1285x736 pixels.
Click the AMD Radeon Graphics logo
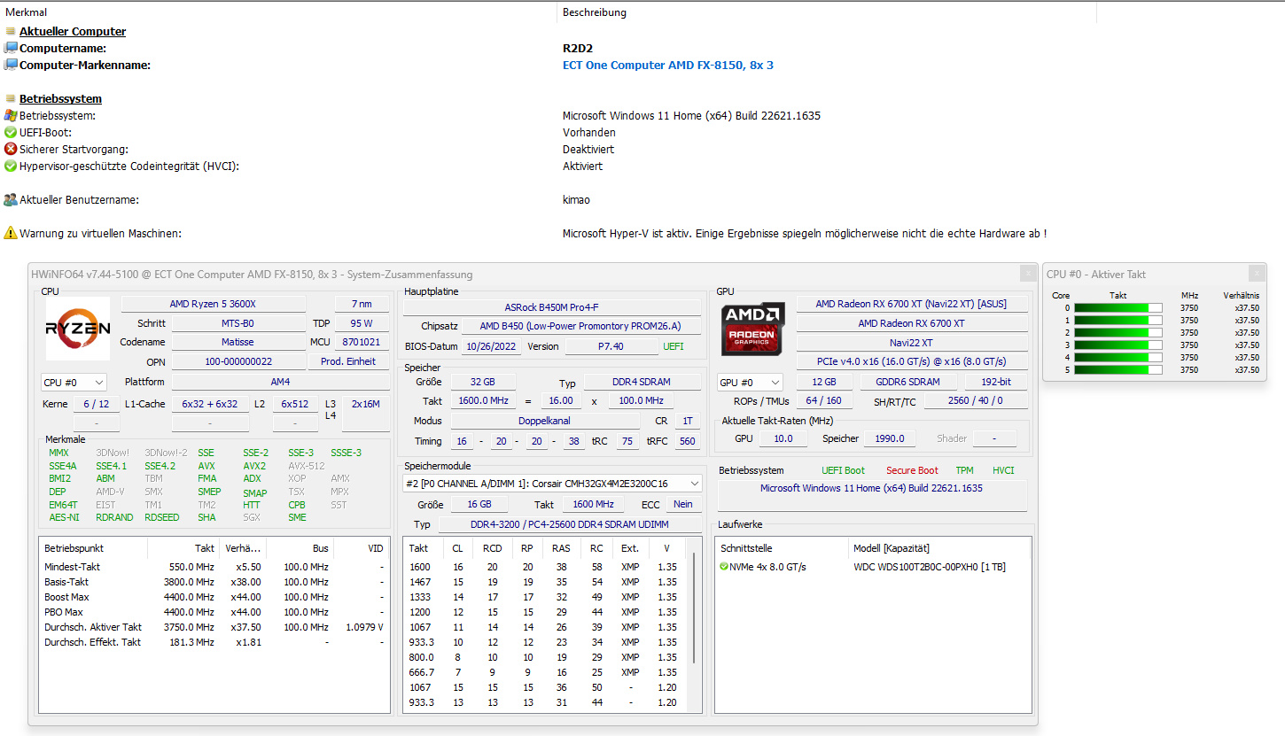click(753, 329)
